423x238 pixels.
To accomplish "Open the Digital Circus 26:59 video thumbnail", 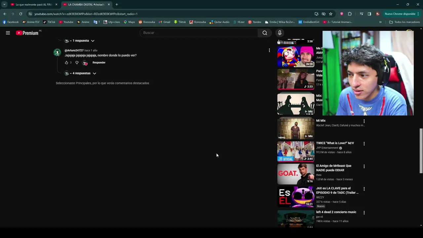I will tap(295, 57).
